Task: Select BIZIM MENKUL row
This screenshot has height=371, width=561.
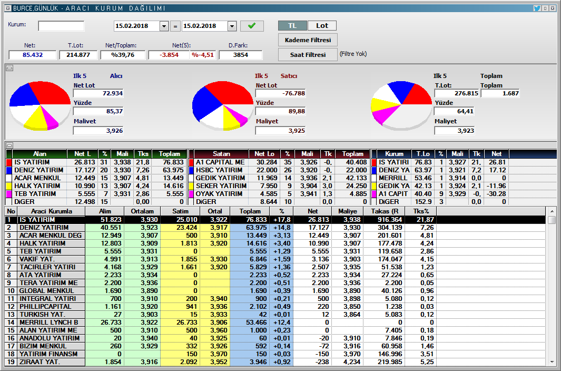Action: pos(275,346)
